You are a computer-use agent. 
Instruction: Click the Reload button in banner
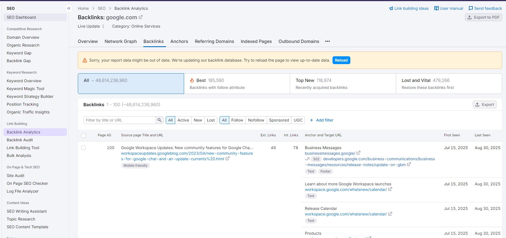[341, 60]
